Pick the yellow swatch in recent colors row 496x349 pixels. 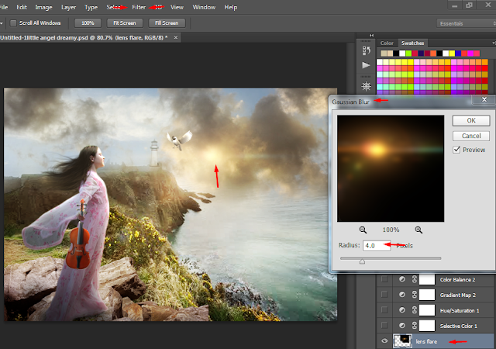[x=452, y=54]
